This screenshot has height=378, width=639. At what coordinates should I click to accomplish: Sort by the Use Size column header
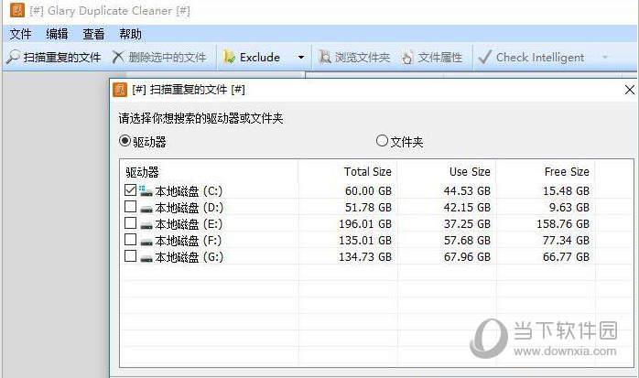(470, 171)
